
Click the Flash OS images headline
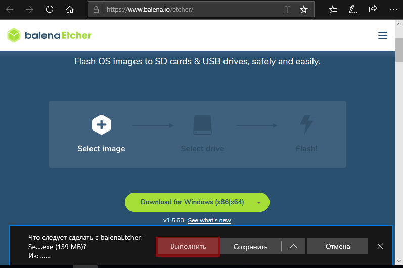(197, 61)
